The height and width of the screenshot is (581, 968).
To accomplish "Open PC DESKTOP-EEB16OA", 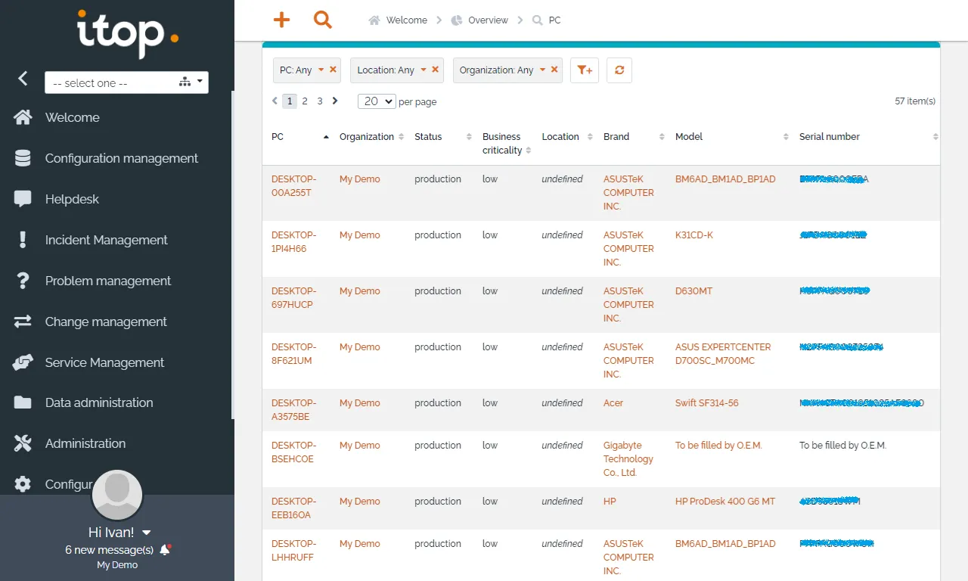I will [294, 508].
